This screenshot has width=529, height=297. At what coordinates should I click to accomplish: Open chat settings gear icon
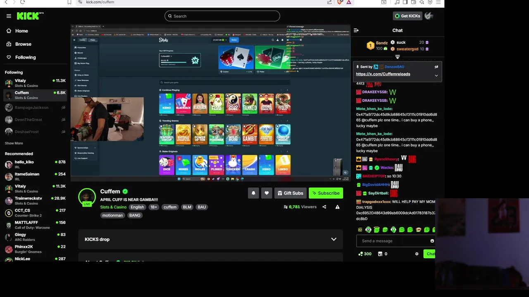[417, 254]
